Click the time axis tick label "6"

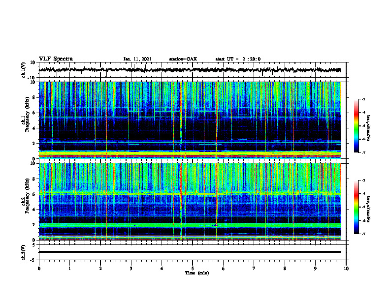click(x=224, y=269)
